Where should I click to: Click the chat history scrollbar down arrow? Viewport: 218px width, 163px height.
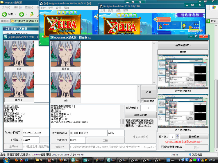(x=154, y=83)
